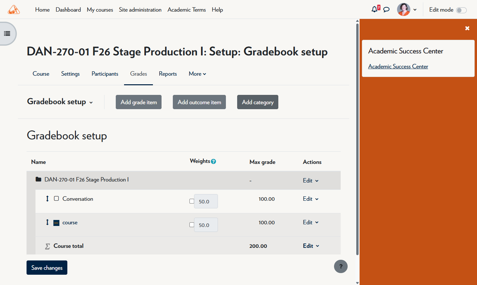
Task: Select the Conversation row checkbox
Action: pos(56,198)
